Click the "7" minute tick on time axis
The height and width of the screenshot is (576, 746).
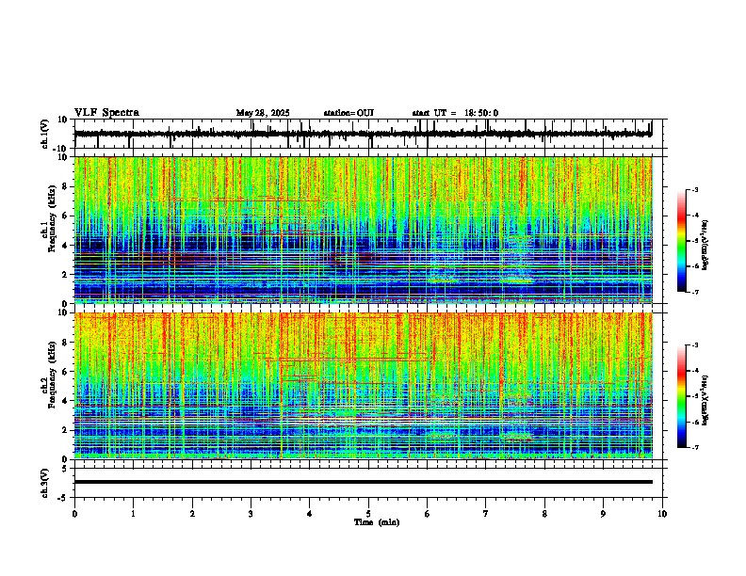tap(486, 514)
